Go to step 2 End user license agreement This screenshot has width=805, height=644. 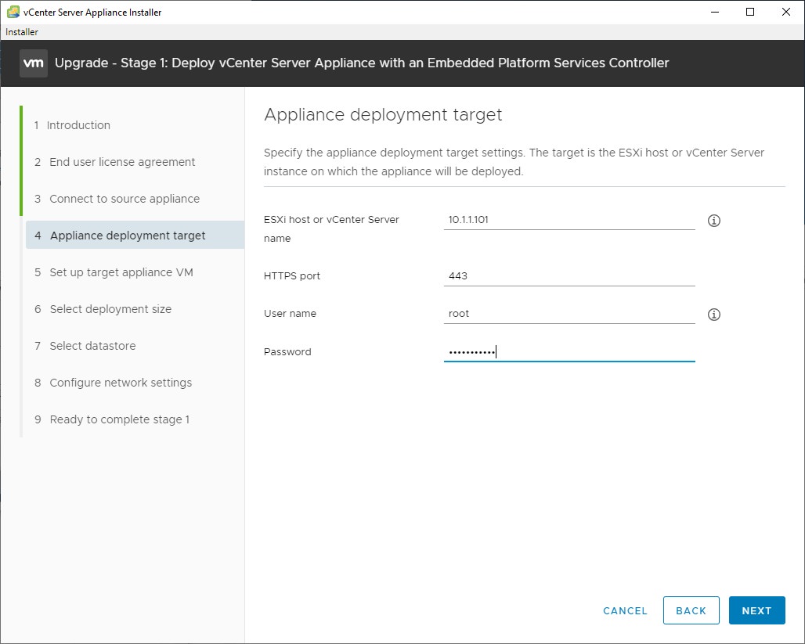click(114, 162)
